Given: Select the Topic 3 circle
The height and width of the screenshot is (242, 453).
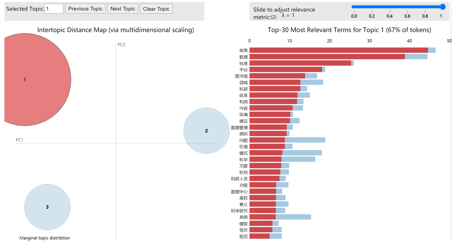Looking at the screenshot, I should coord(47,207).
